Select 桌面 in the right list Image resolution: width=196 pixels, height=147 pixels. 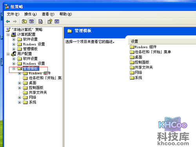[x=138, y=57]
